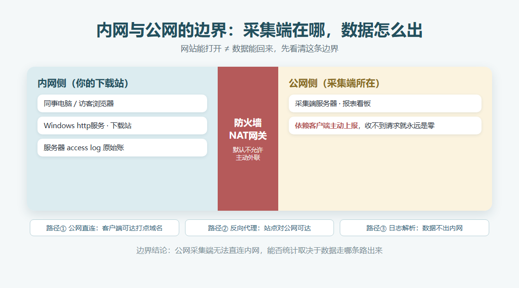The height and width of the screenshot is (288, 519).
Task: Select the heading 公网侧（采集端所在）
Action: 334,84
